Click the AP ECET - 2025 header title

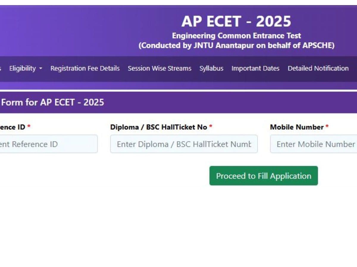click(x=236, y=22)
